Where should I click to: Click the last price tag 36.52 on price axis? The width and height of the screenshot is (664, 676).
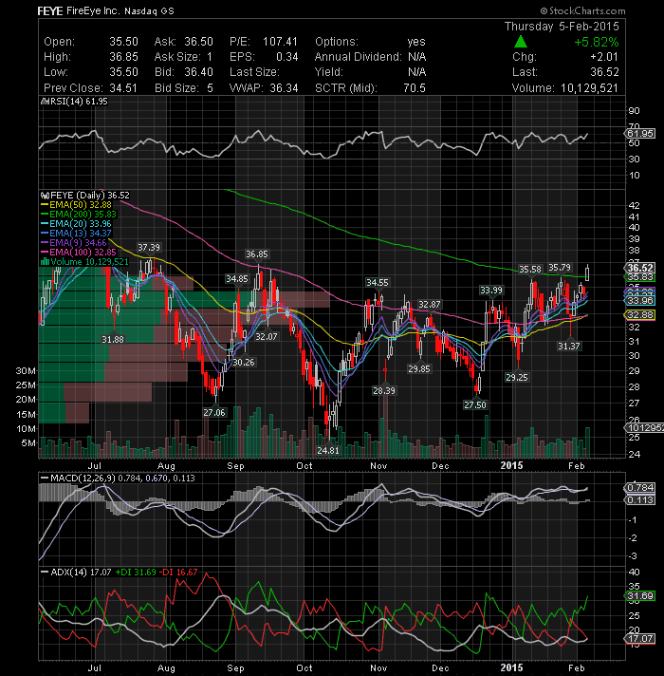(x=640, y=268)
